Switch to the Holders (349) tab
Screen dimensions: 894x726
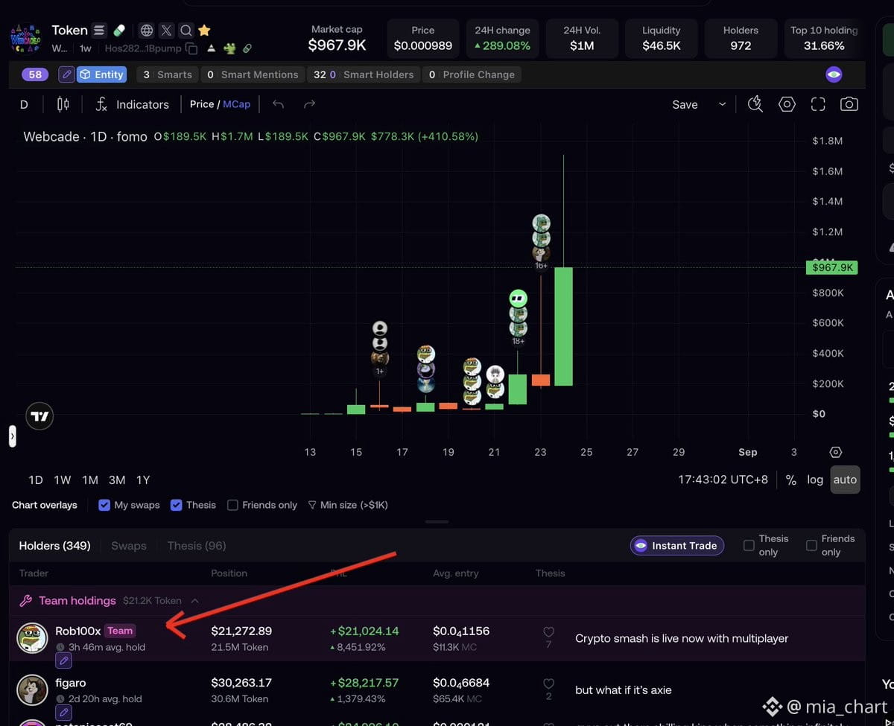54,546
